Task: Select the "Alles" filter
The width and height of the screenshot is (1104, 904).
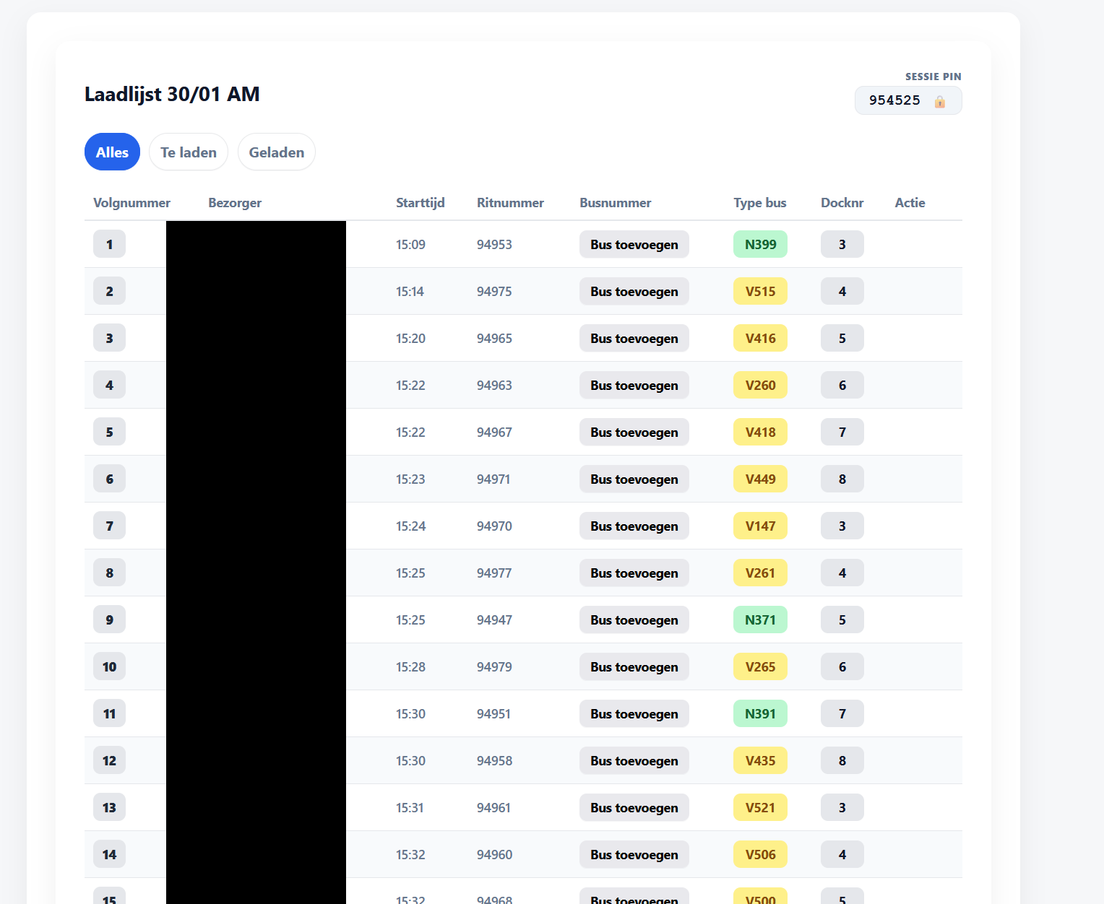Action: point(112,152)
